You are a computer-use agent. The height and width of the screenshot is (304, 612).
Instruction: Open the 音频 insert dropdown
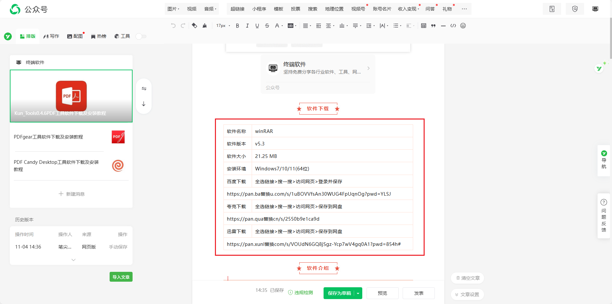pyautogui.click(x=210, y=9)
